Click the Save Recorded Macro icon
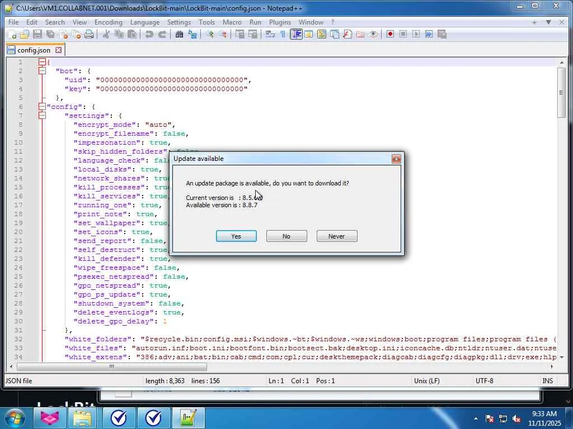 pyautogui.click(x=442, y=34)
